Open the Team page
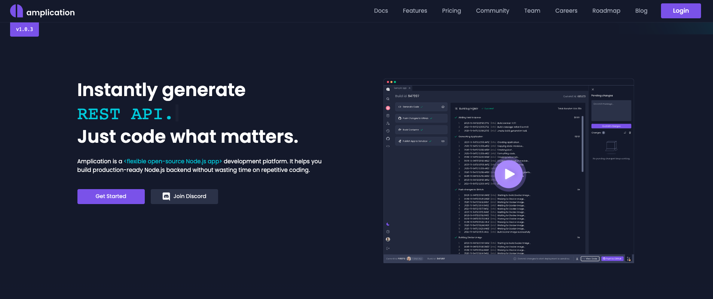This screenshot has height=299, width=713. [x=532, y=11]
